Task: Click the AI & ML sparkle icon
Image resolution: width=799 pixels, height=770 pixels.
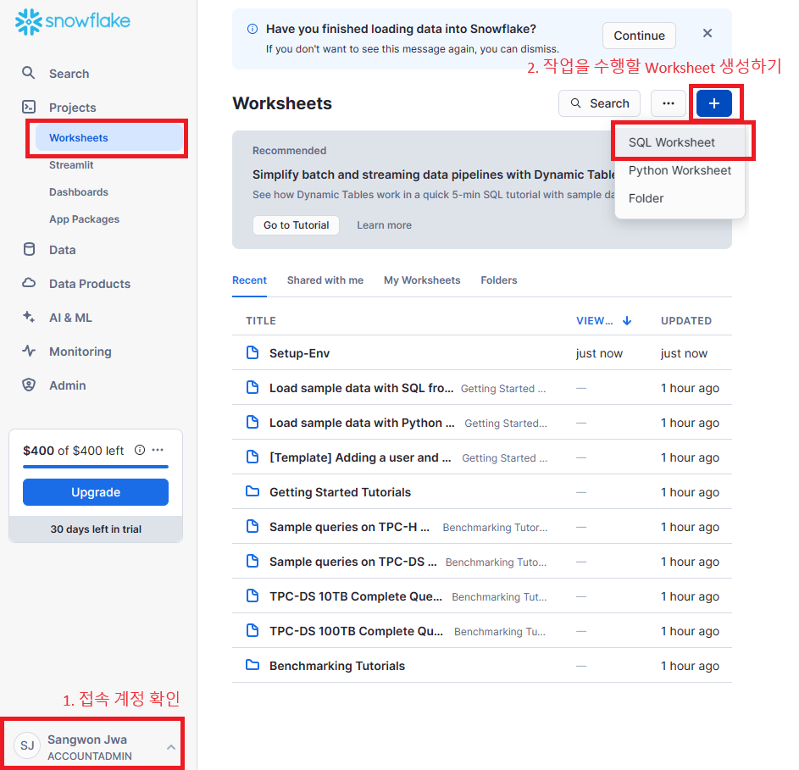Action: [29, 317]
